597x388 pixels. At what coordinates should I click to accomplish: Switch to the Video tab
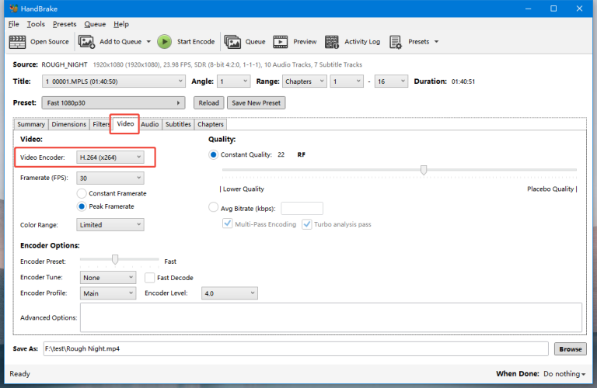pos(125,124)
